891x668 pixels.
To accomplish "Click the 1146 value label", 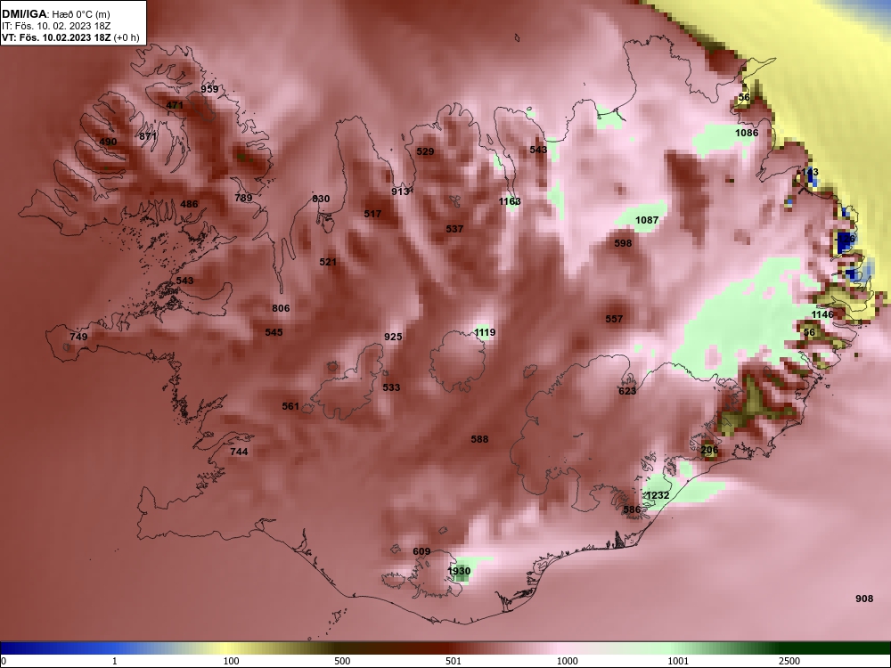I will 822,314.
